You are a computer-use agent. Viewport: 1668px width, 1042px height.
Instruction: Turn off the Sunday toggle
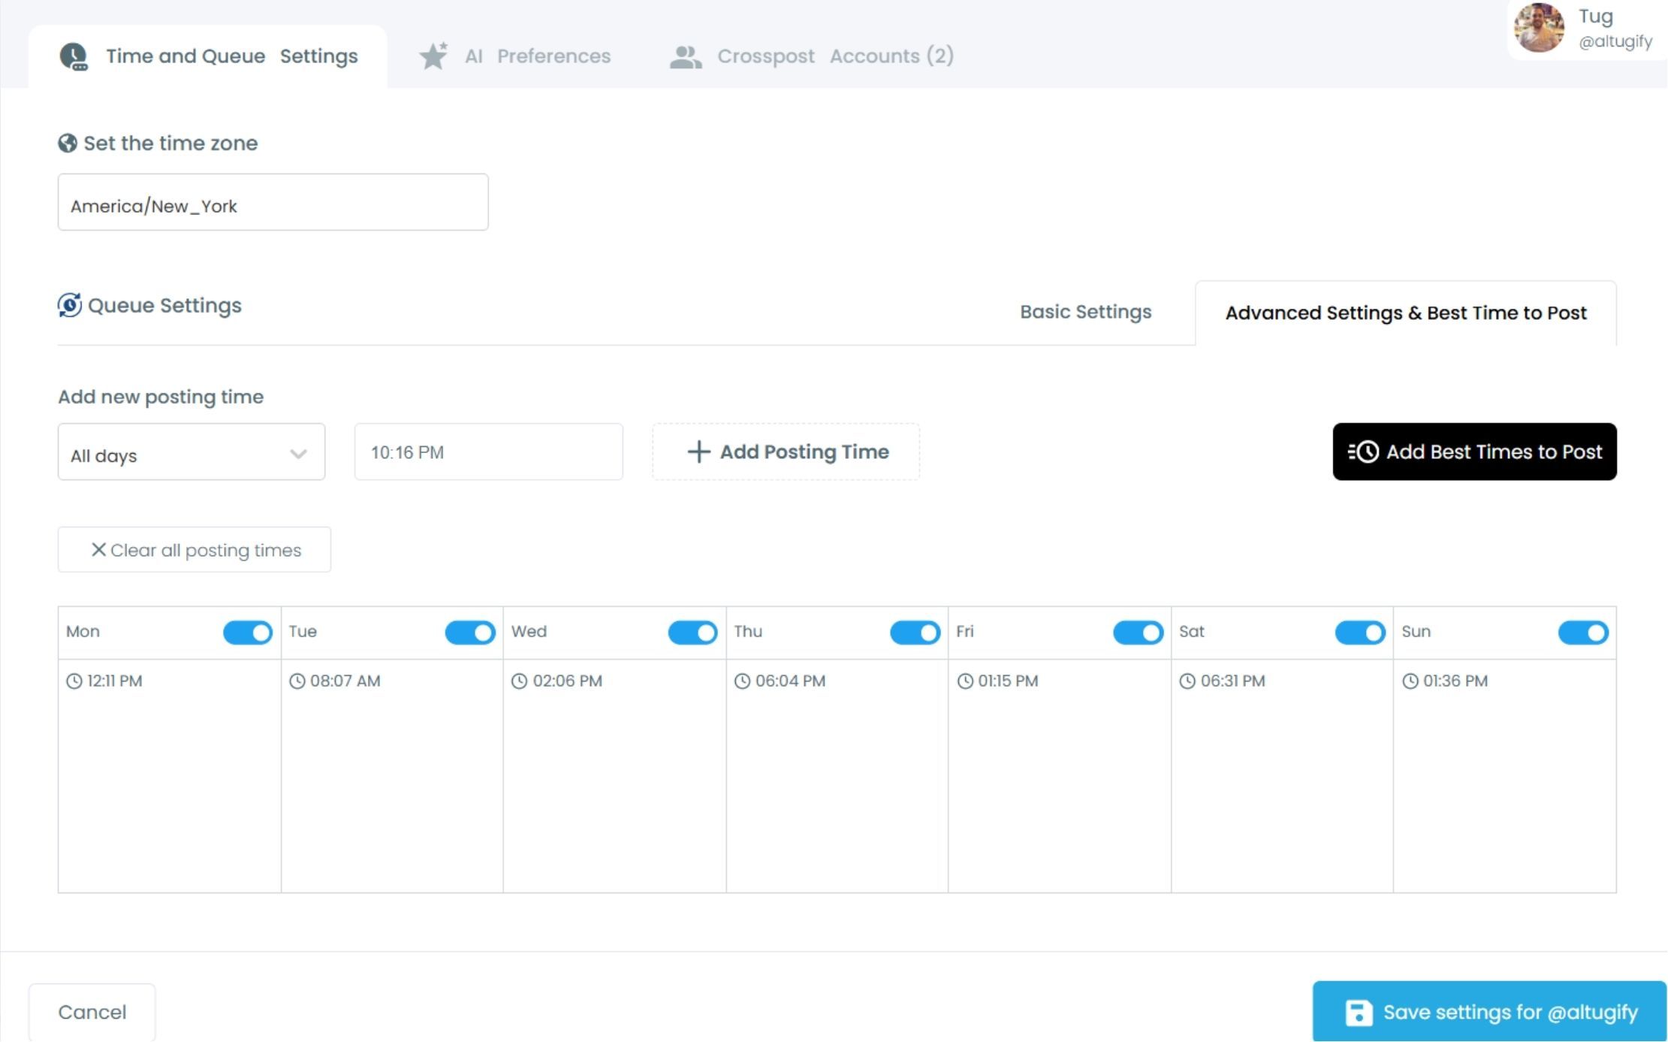click(x=1582, y=632)
